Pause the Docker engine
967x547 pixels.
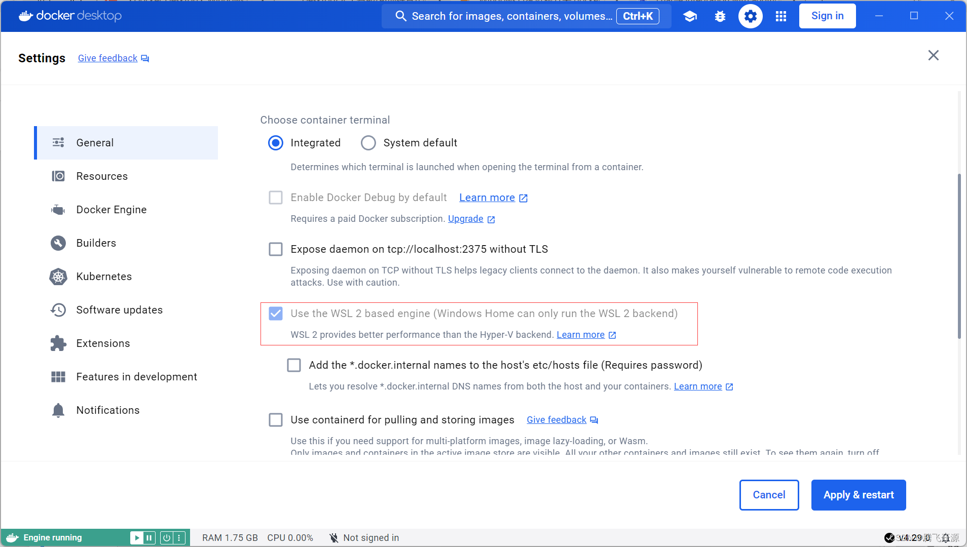149,538
